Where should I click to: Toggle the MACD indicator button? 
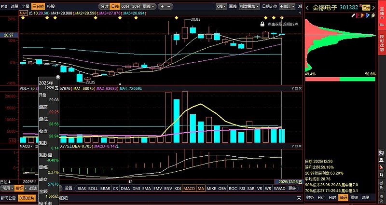pos(189,188)
